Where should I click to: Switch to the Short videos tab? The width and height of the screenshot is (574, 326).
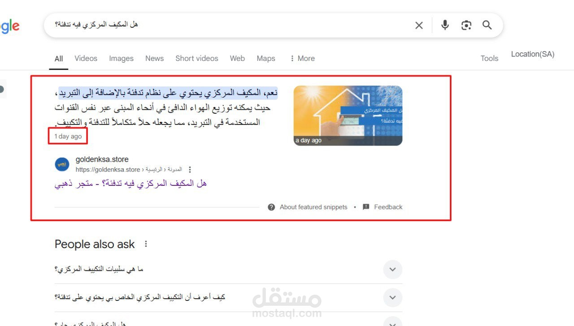click(197, 58)
